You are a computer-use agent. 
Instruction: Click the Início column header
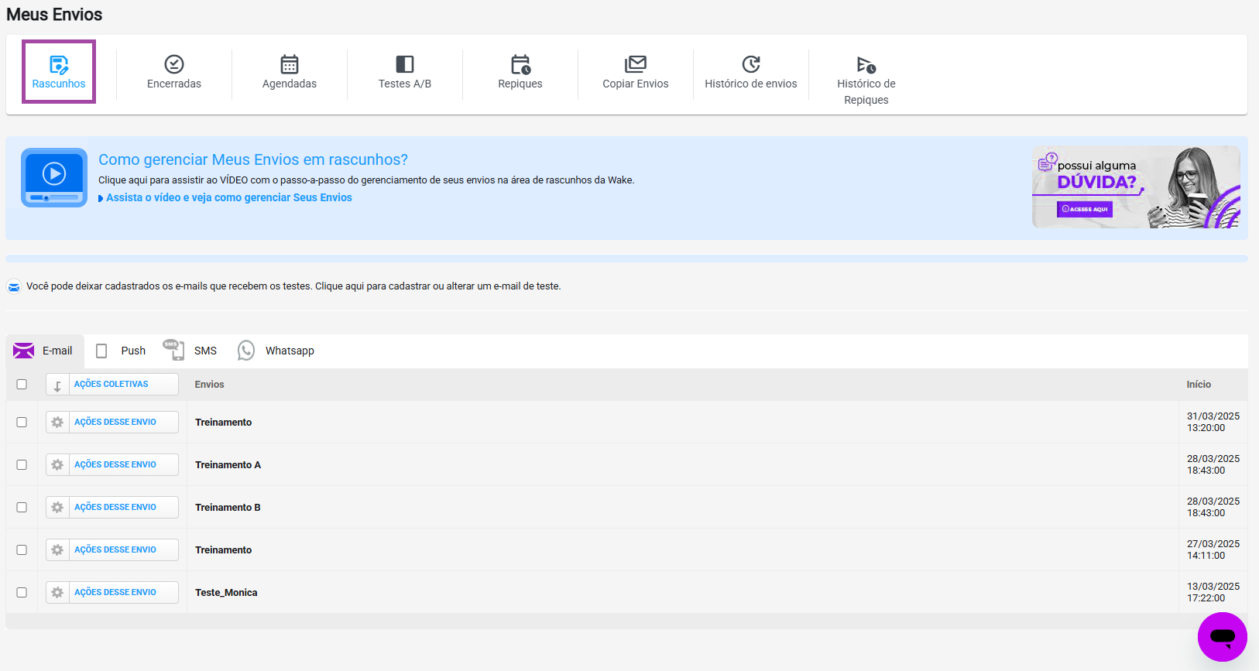(1199, 384)
